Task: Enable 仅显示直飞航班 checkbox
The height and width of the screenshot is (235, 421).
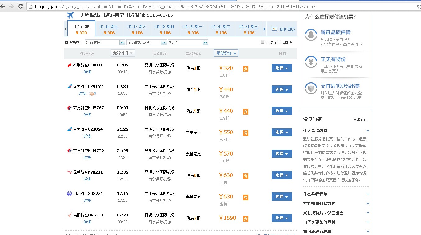Action: coord(263,42)
